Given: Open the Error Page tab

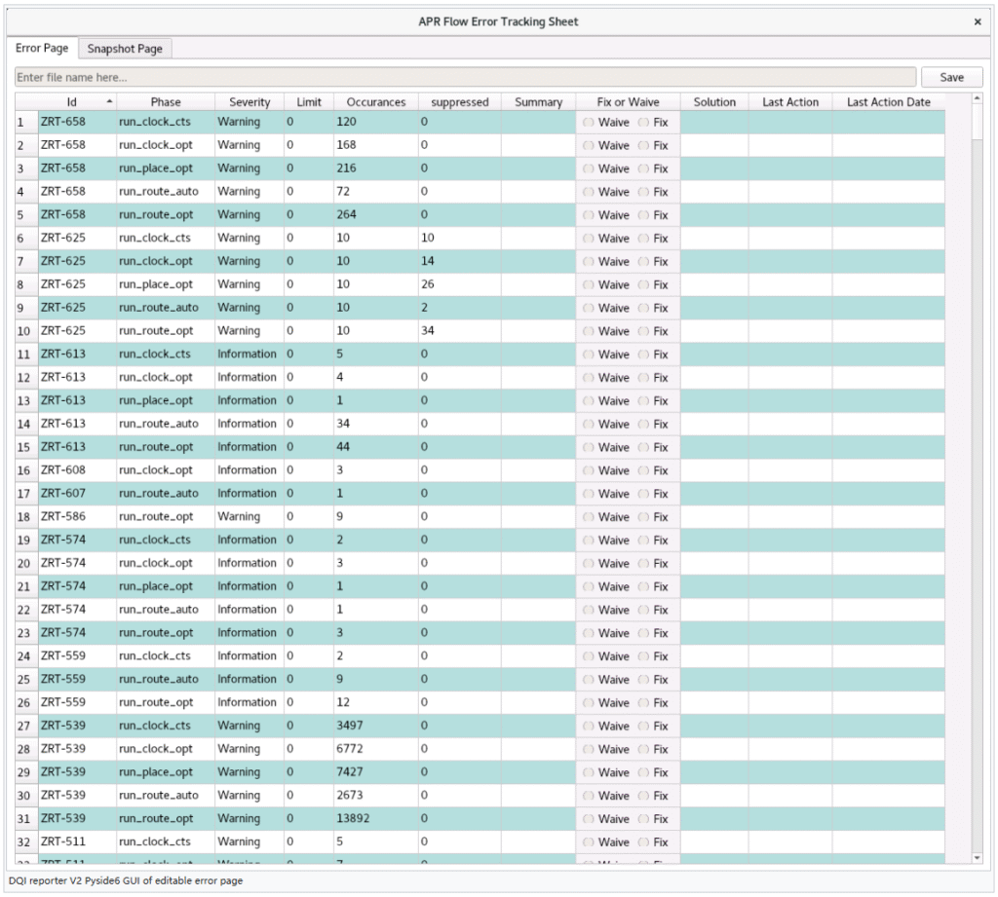Looking at the screenshot, I should click(43, 49).
